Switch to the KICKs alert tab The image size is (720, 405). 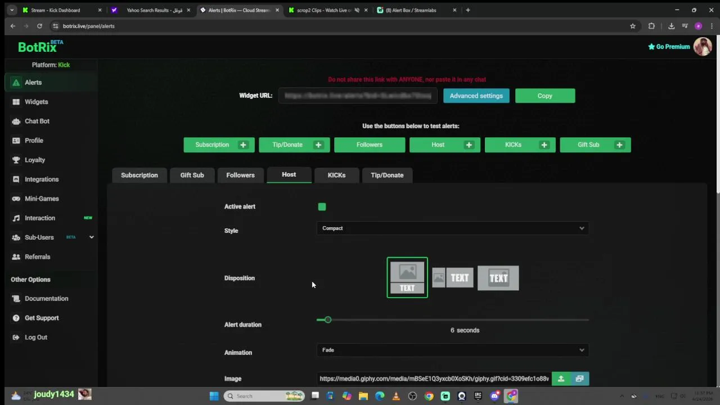pos(336,175)
